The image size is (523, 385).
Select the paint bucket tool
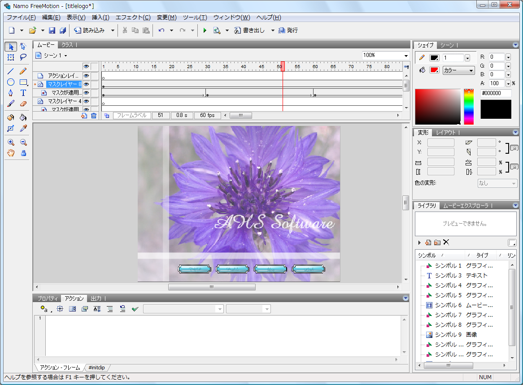tap(23, 117)
